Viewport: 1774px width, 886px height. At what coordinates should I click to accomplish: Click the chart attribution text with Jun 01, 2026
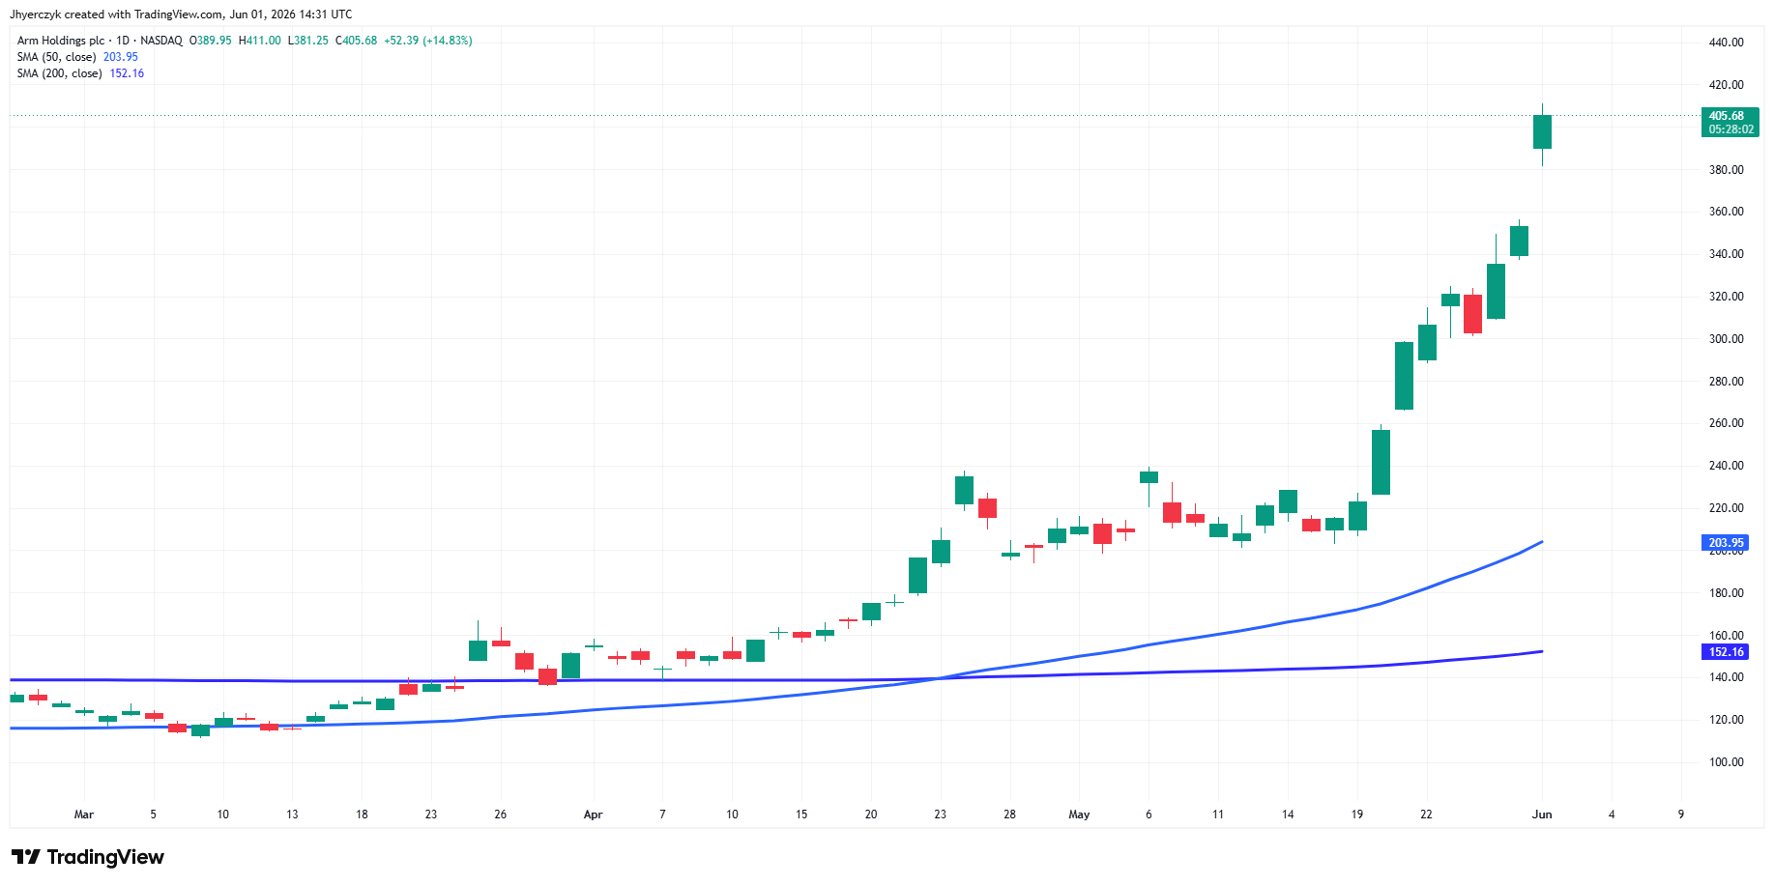pyautogui.click(x=181, y=14)
